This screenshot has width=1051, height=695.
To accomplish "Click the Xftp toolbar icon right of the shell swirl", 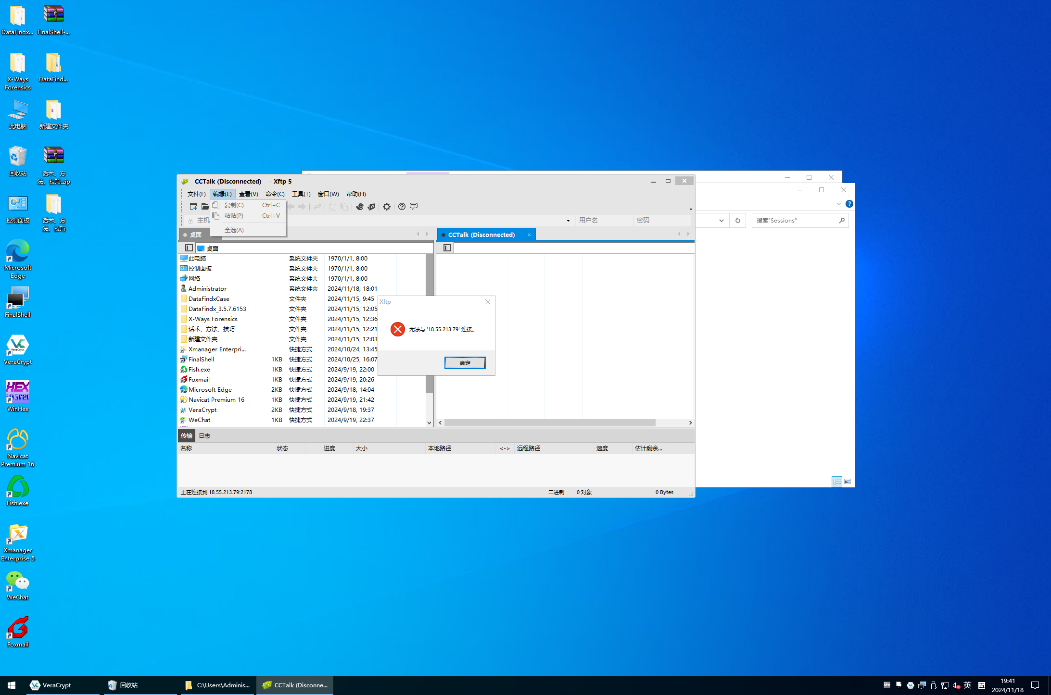I will click(371, 207).
